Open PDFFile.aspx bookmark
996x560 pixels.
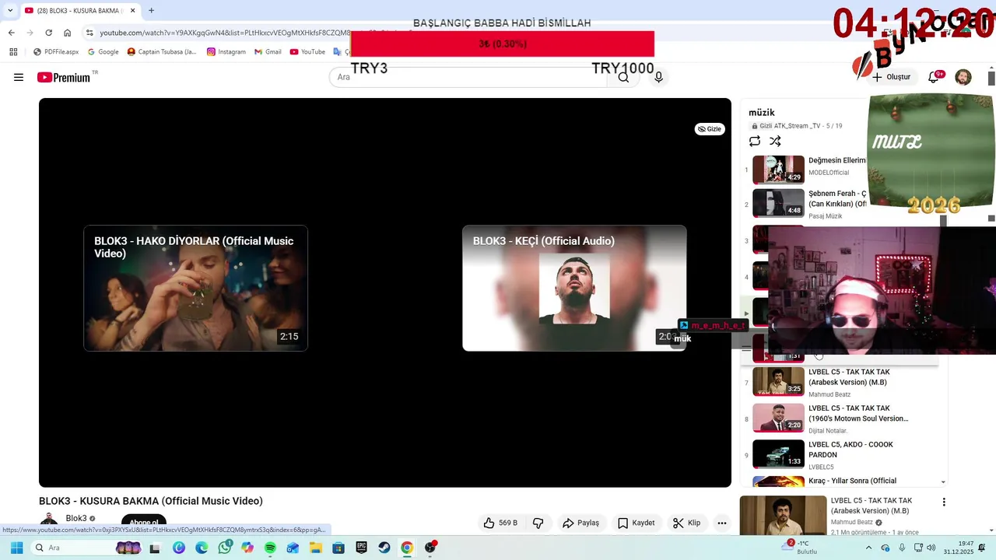coord(56,52)
